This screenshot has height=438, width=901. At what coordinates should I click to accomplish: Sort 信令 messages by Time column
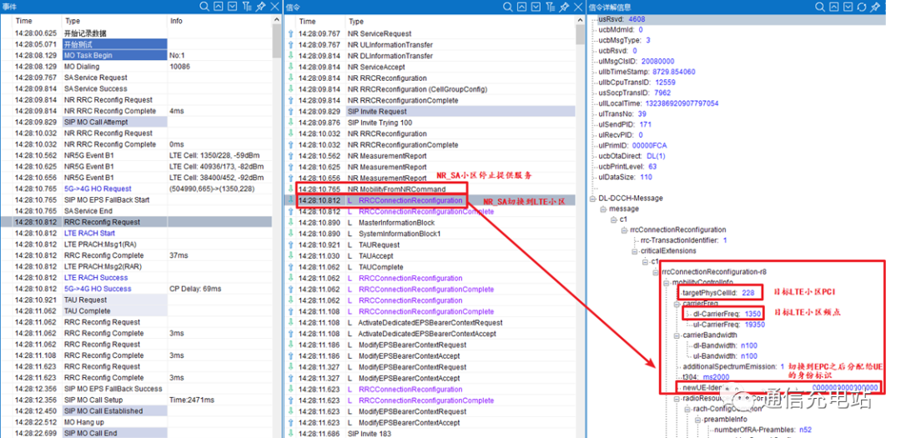coord(307,21)
